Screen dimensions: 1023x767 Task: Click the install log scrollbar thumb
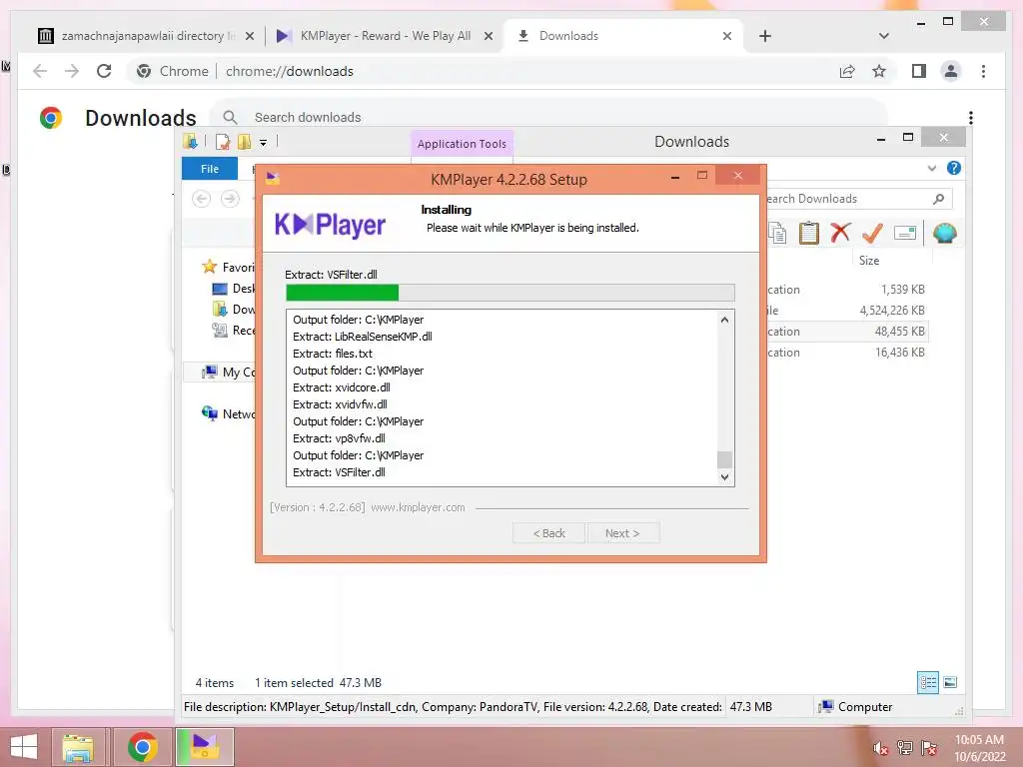(x=724, y=459)
